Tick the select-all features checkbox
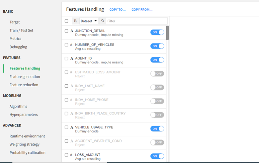The width and height of the screenshot is (259, 163). pyautogui.click(x=66, y=21)
